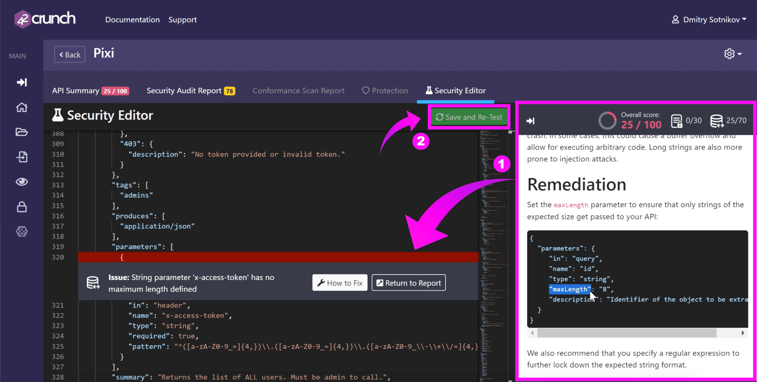This screenshot has height=382, width=757.
Task: Click the flask icon in the Security Editor heading
Action: [58, 115]
